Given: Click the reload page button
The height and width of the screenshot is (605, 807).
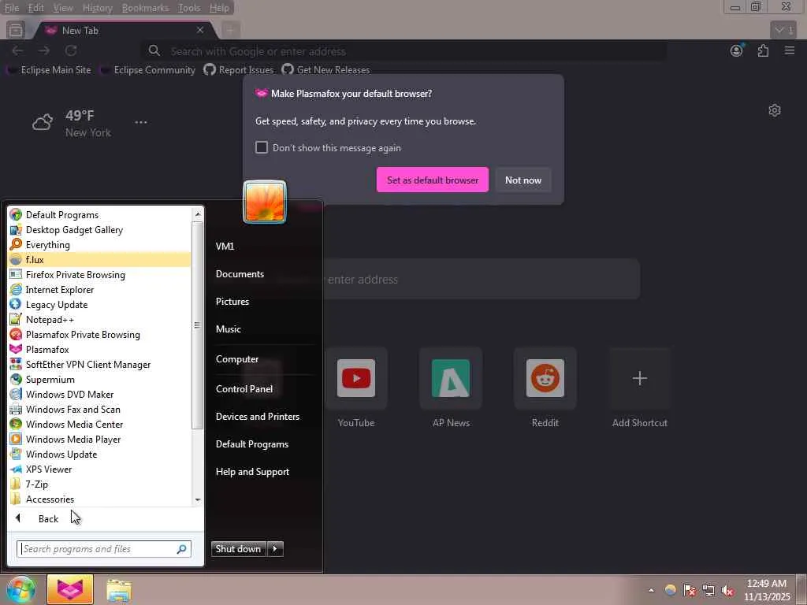Looking at the screenshot, I should coord(71,50).
